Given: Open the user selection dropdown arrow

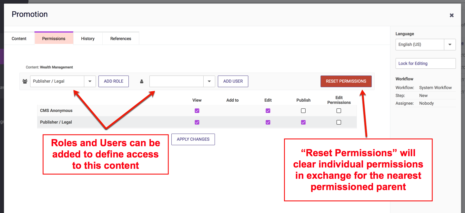Looking at the screenshot, I should (209, 81).
